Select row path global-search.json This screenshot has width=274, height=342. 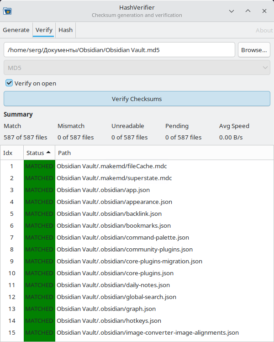point(116,297)
